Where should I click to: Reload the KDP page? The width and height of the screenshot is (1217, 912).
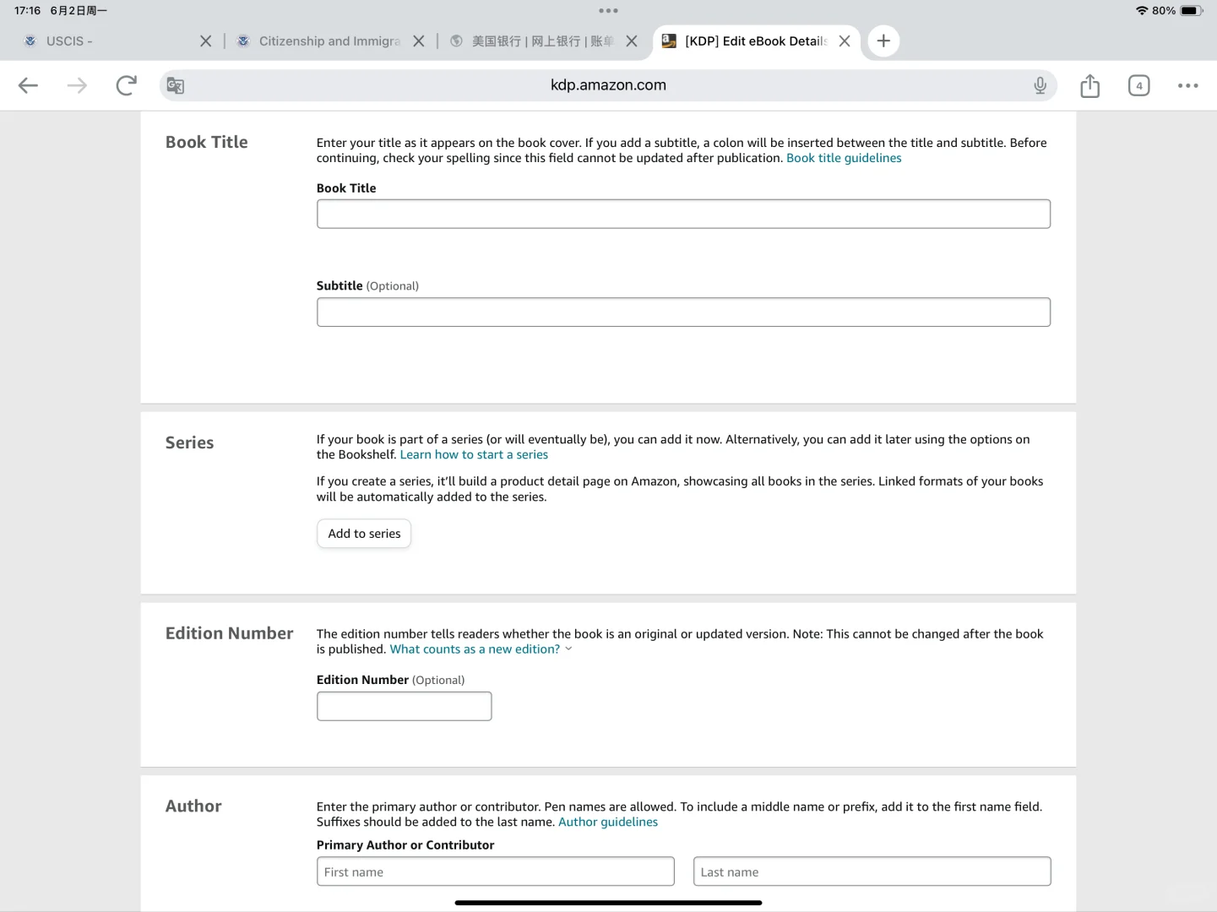[126, 85]
